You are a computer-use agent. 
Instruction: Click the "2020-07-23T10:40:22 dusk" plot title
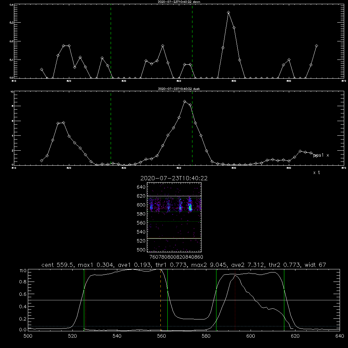tap(179, 89)
